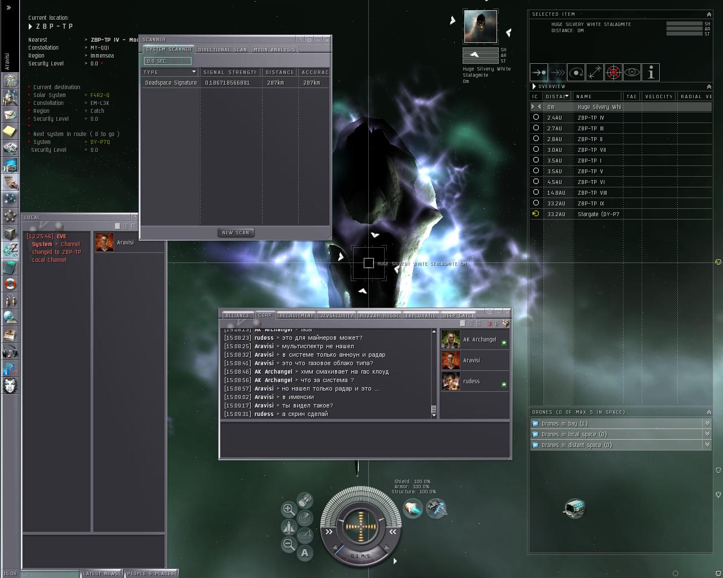Open the Character Sheet sidebar icon
The image size is (723, 578).
[10, 81]
